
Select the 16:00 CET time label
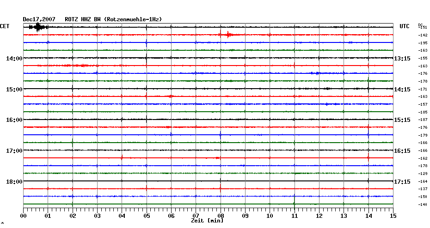click(14, 120)
